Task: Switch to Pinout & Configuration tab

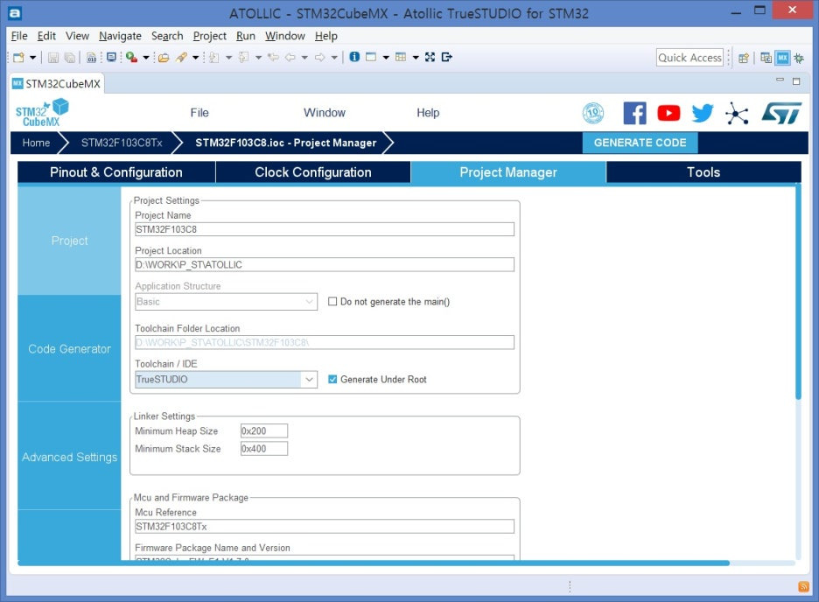Action: click(x=116, y=172)
